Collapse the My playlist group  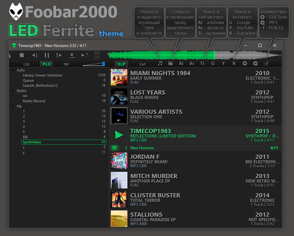(13, 106)
